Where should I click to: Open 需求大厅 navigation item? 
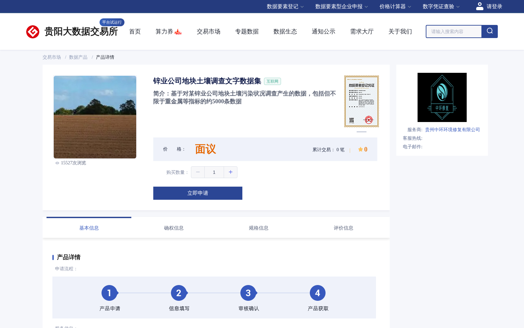point(362,31)
